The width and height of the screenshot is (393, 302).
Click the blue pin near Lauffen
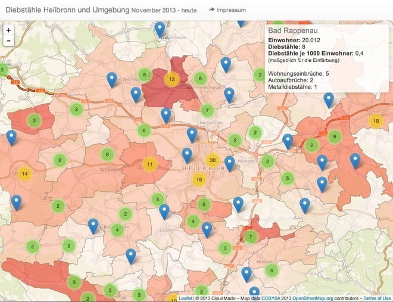[x=164, y=212]
